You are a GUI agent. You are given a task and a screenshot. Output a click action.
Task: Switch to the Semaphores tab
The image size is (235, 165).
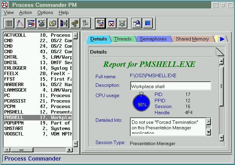(x=153, y=39)
